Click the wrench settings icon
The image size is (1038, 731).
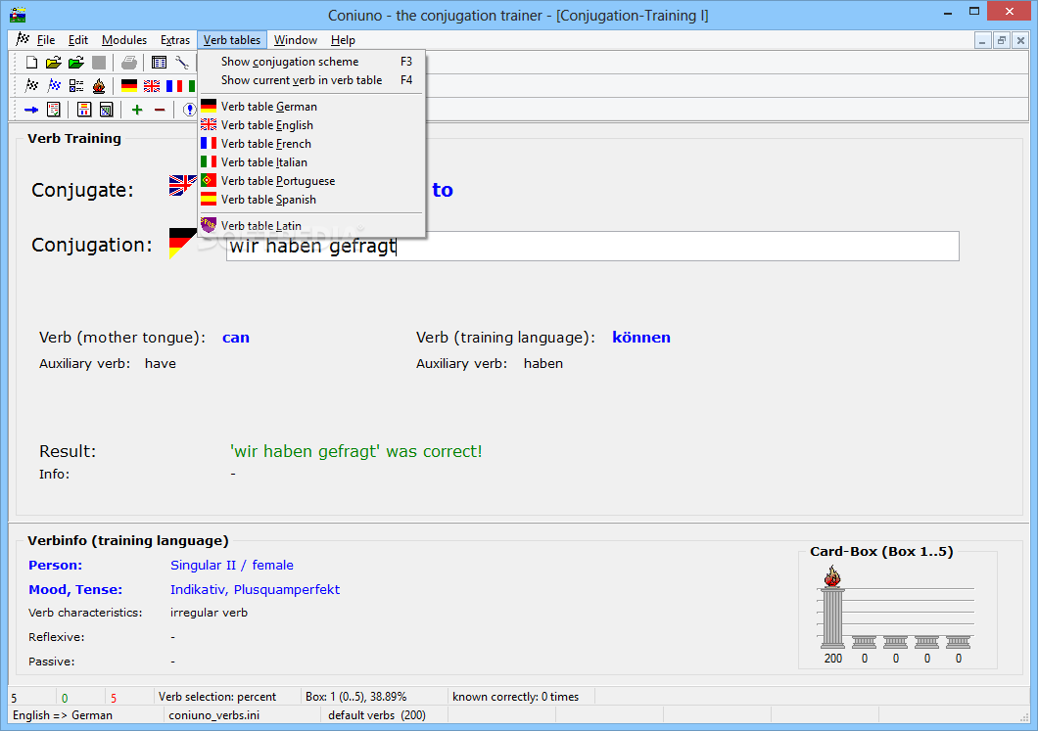pos(182,63)
